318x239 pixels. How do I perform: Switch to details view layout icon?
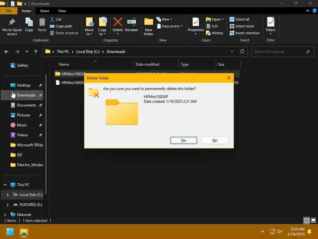coord(307,221)
